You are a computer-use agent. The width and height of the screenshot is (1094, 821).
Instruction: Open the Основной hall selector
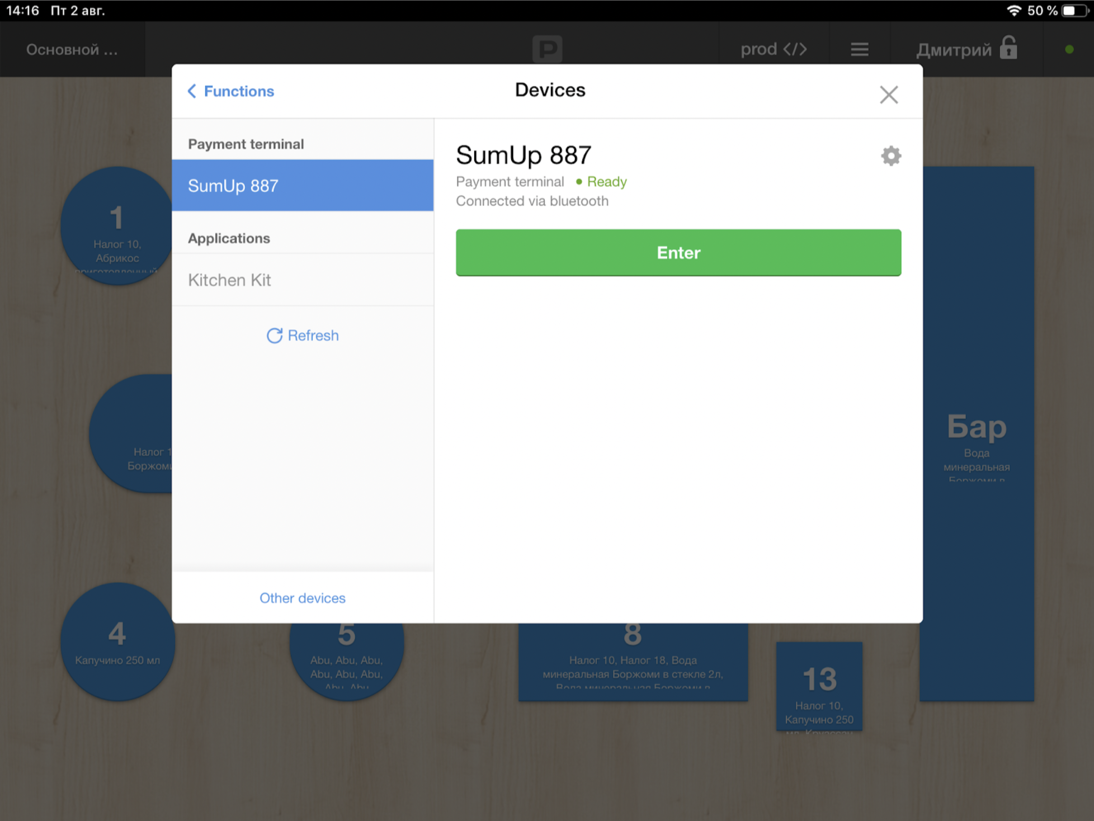coord(72,50)
